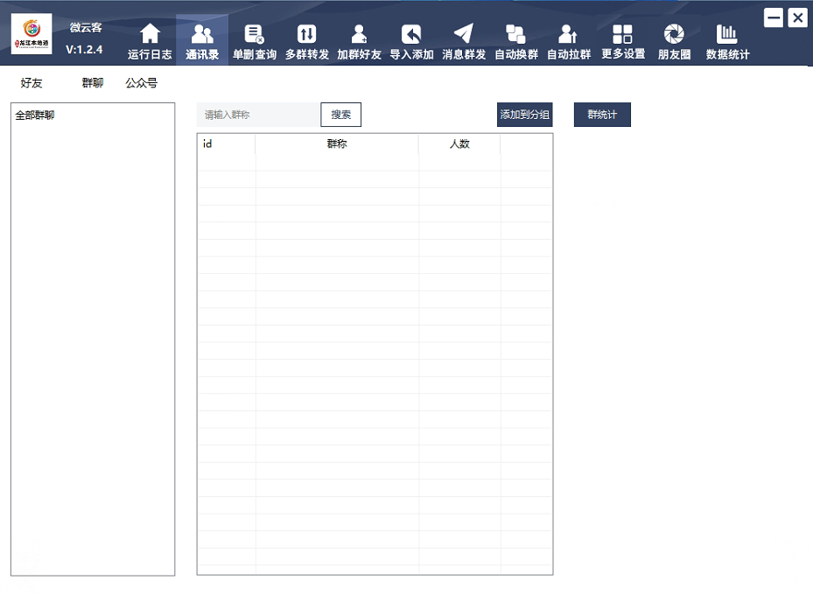
Task: Click the 自动拉群 icon
Action: coord(569,35)
